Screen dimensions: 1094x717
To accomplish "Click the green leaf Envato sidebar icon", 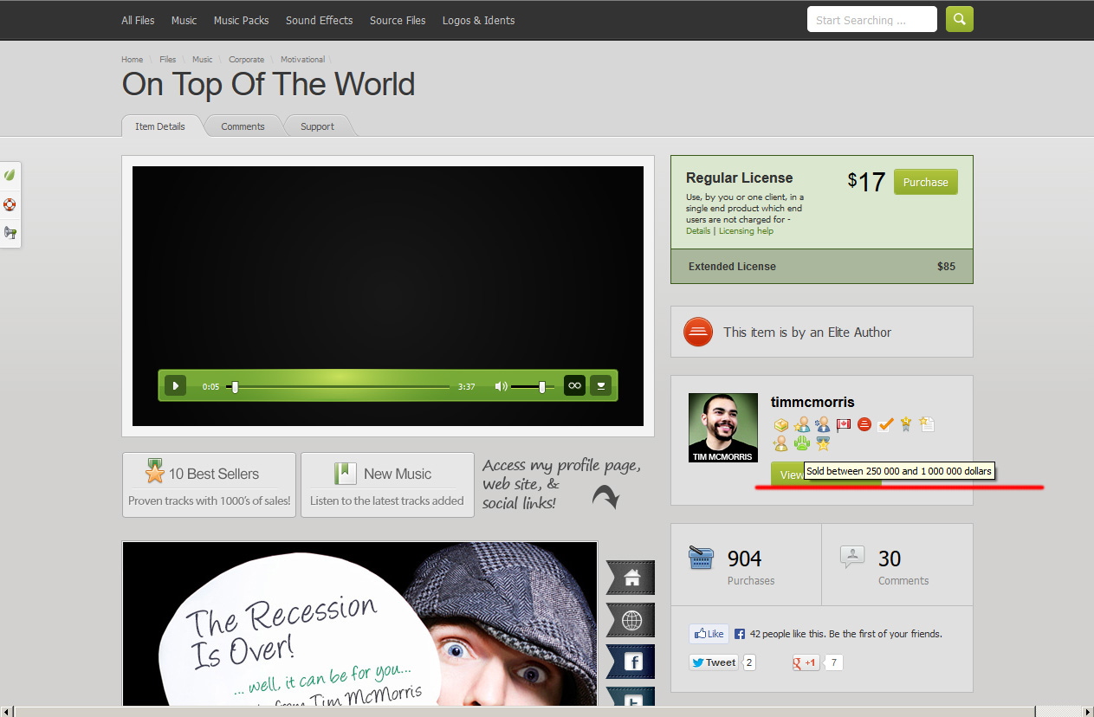I will point(10,175).
